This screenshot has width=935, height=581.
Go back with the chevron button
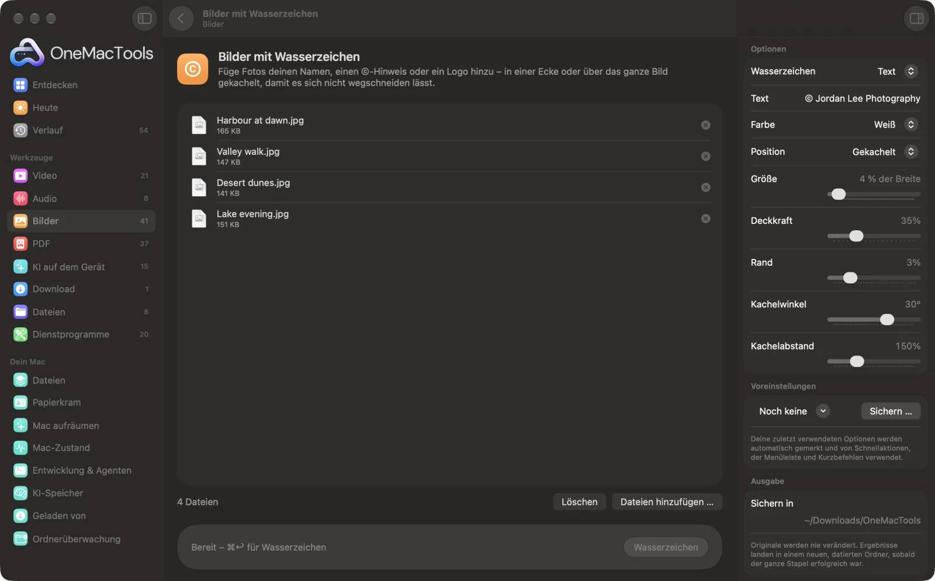pyautogui.click(x=181, y=18)
